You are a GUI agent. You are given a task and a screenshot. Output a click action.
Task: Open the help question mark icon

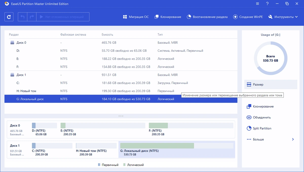267,4
